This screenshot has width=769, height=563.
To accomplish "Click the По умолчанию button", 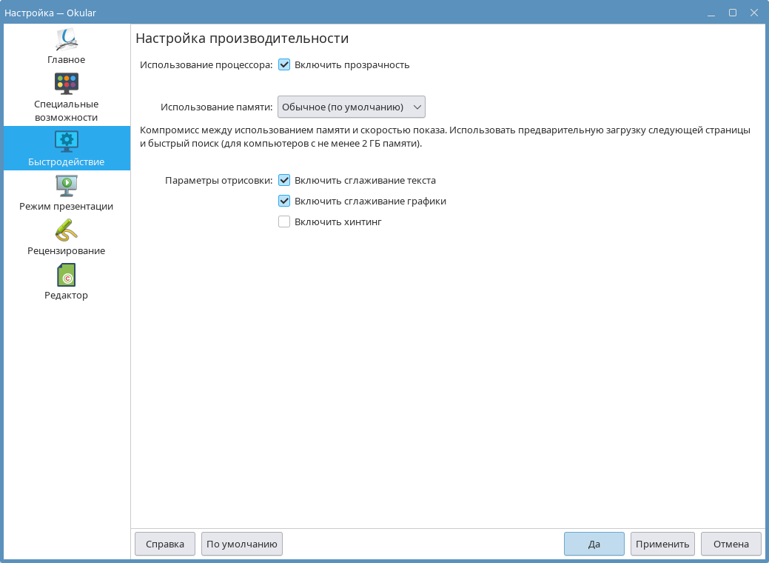I will [x=241, y=544].
